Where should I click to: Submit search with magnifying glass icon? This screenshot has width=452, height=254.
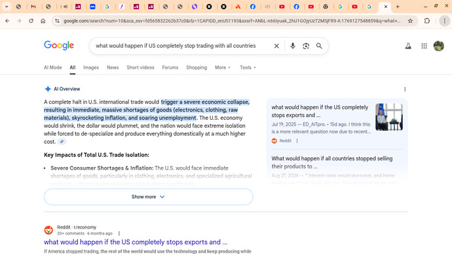[x=319, y=46]
